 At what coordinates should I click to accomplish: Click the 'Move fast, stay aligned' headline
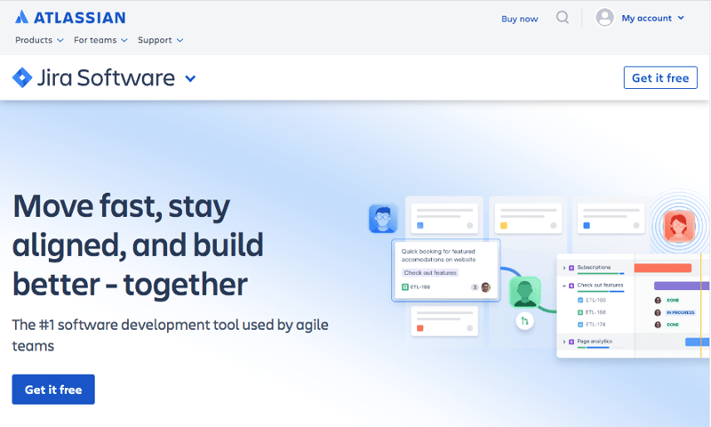click(138, 246)
